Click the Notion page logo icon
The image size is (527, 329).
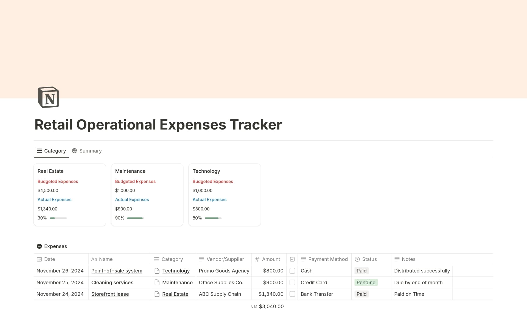(48, 97)
